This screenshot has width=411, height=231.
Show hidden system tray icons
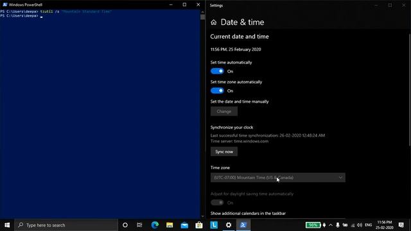click(x=331, y=225)
